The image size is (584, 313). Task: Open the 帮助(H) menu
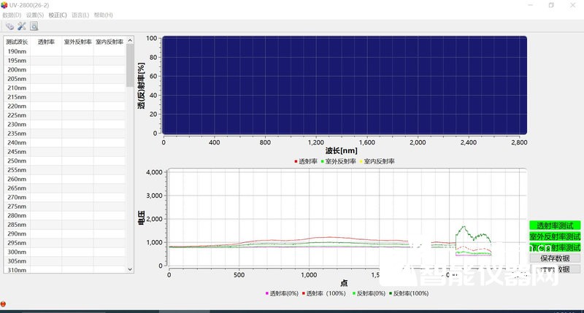pos(103,15)
